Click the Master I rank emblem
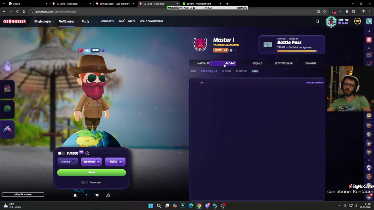 pos(200,44)
